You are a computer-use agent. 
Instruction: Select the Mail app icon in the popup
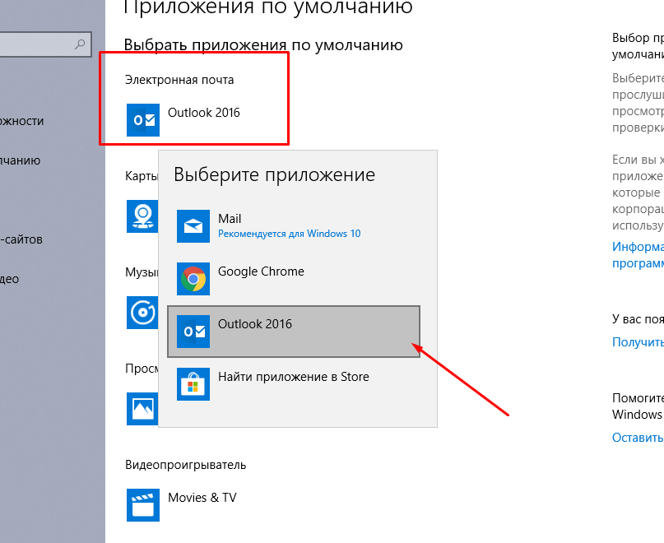[193, 226]
